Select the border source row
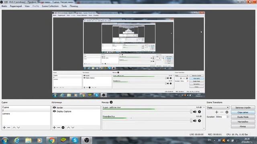257x144 pixels. (x=76, y=108)
